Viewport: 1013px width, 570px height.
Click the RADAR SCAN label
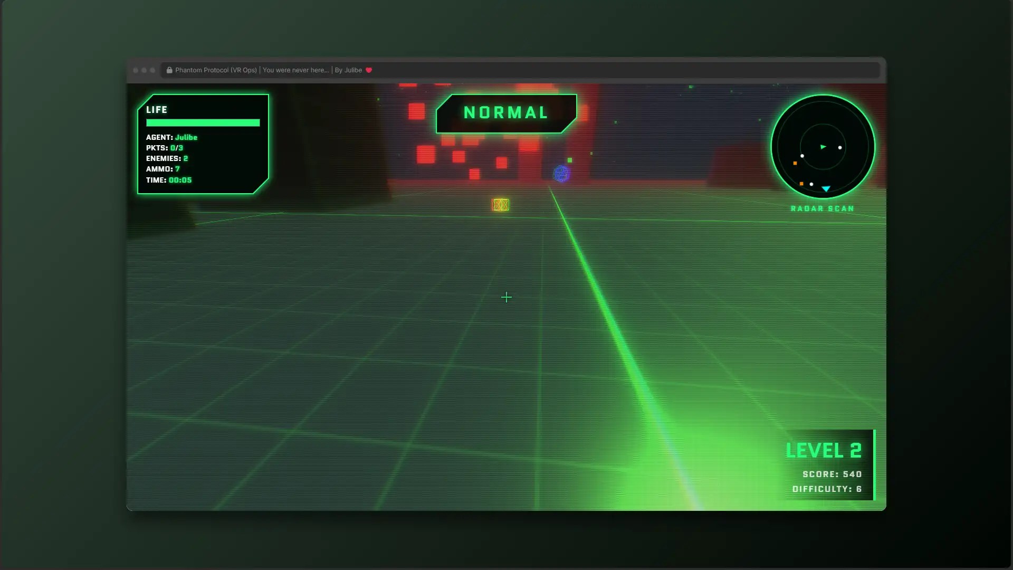[x=822, y=209]
